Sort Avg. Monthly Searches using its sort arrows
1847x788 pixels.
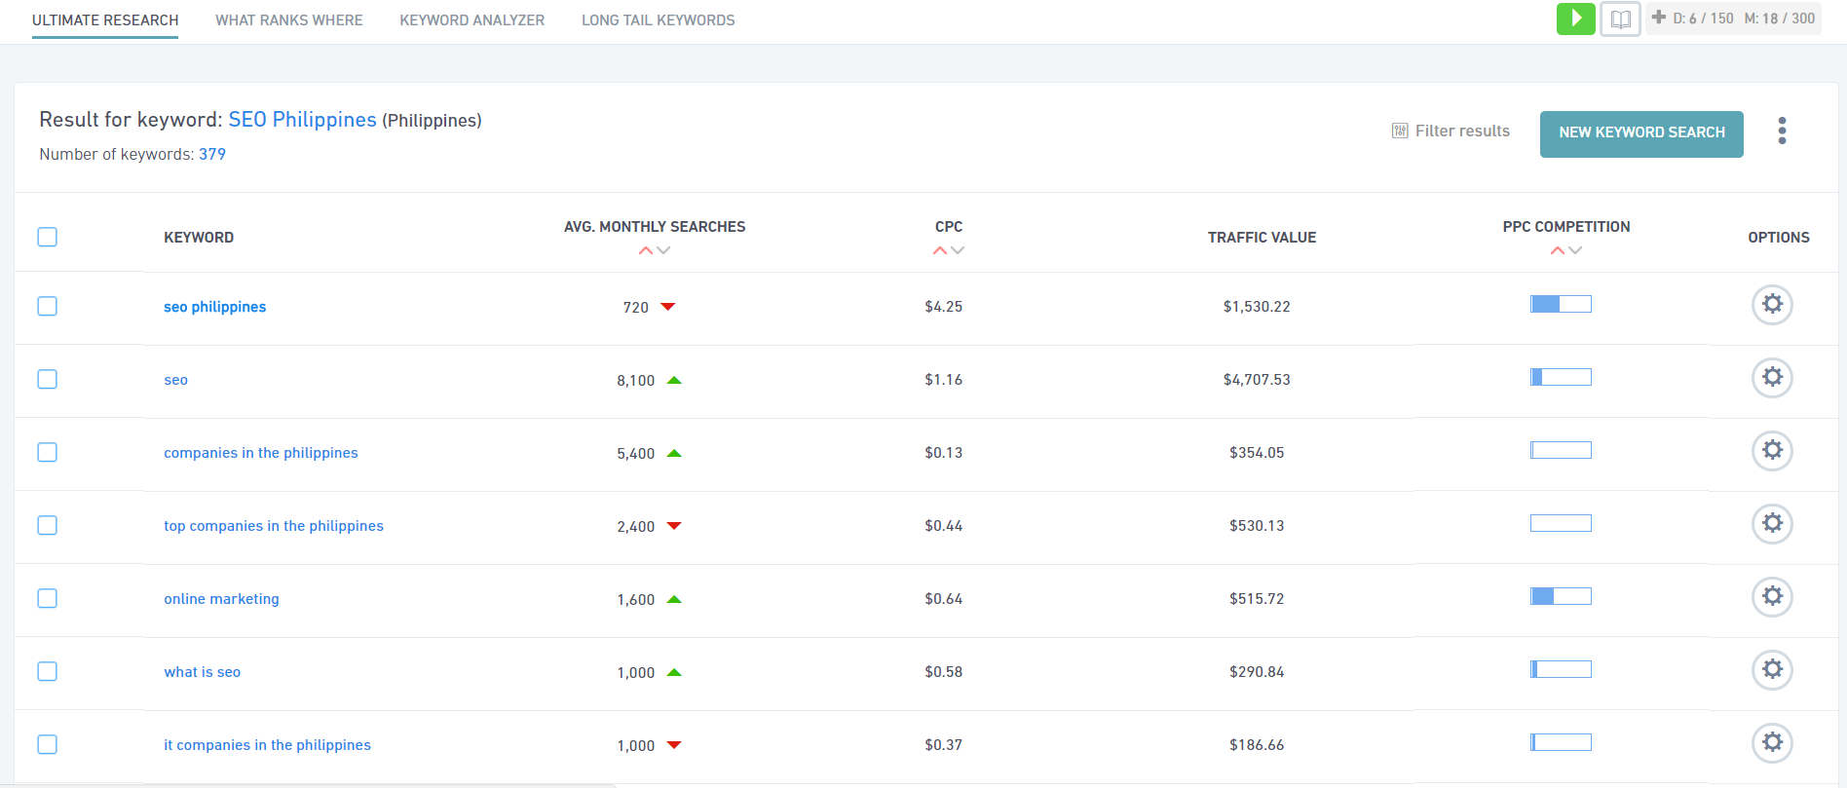[654, 250]
